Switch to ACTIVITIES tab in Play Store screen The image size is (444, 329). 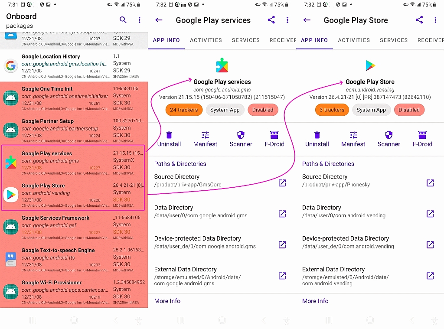[354, 40]
